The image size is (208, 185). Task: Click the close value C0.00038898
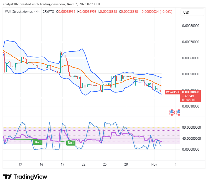(128, 12)
